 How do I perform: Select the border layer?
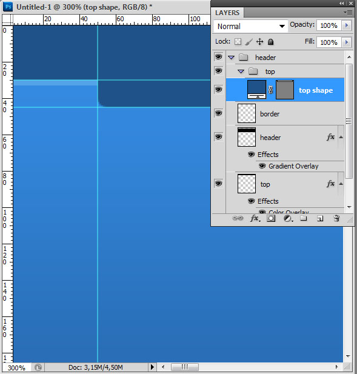[x=285, y=113]
